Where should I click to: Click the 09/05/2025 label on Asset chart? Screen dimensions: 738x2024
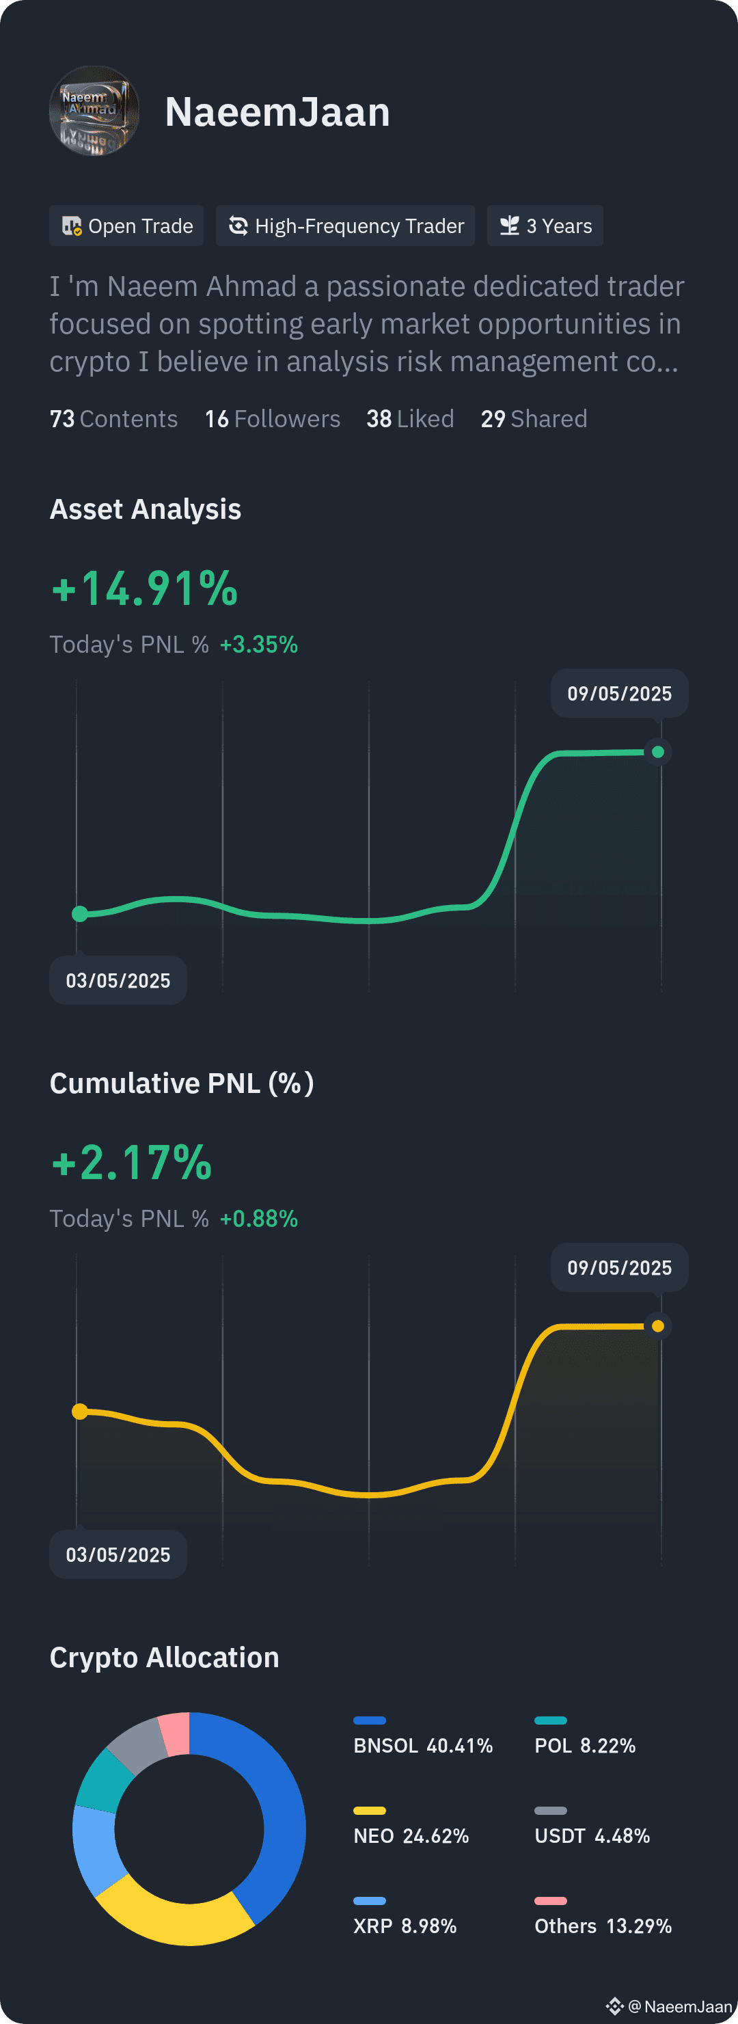[x=620, y=694]
